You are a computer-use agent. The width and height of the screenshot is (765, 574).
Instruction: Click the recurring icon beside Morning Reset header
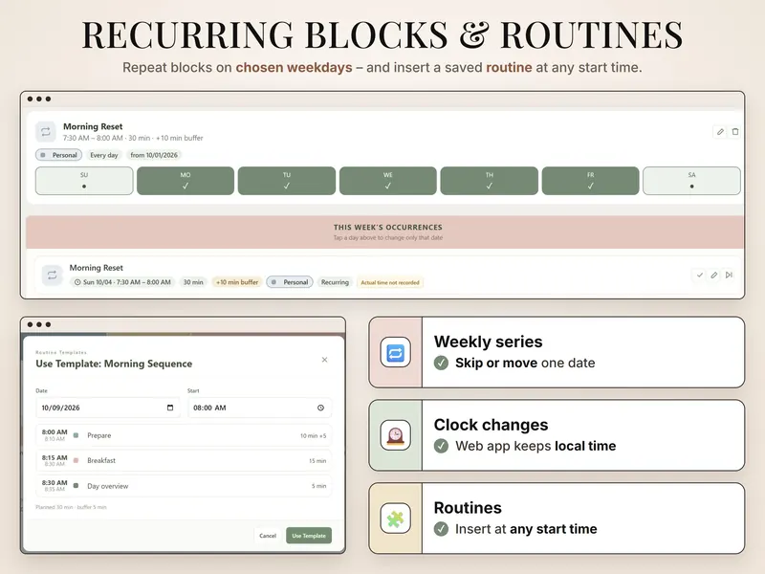click(x=45, y=132)
